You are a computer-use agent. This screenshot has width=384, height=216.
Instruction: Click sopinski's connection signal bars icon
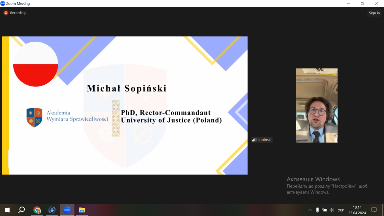coord(254,140)
